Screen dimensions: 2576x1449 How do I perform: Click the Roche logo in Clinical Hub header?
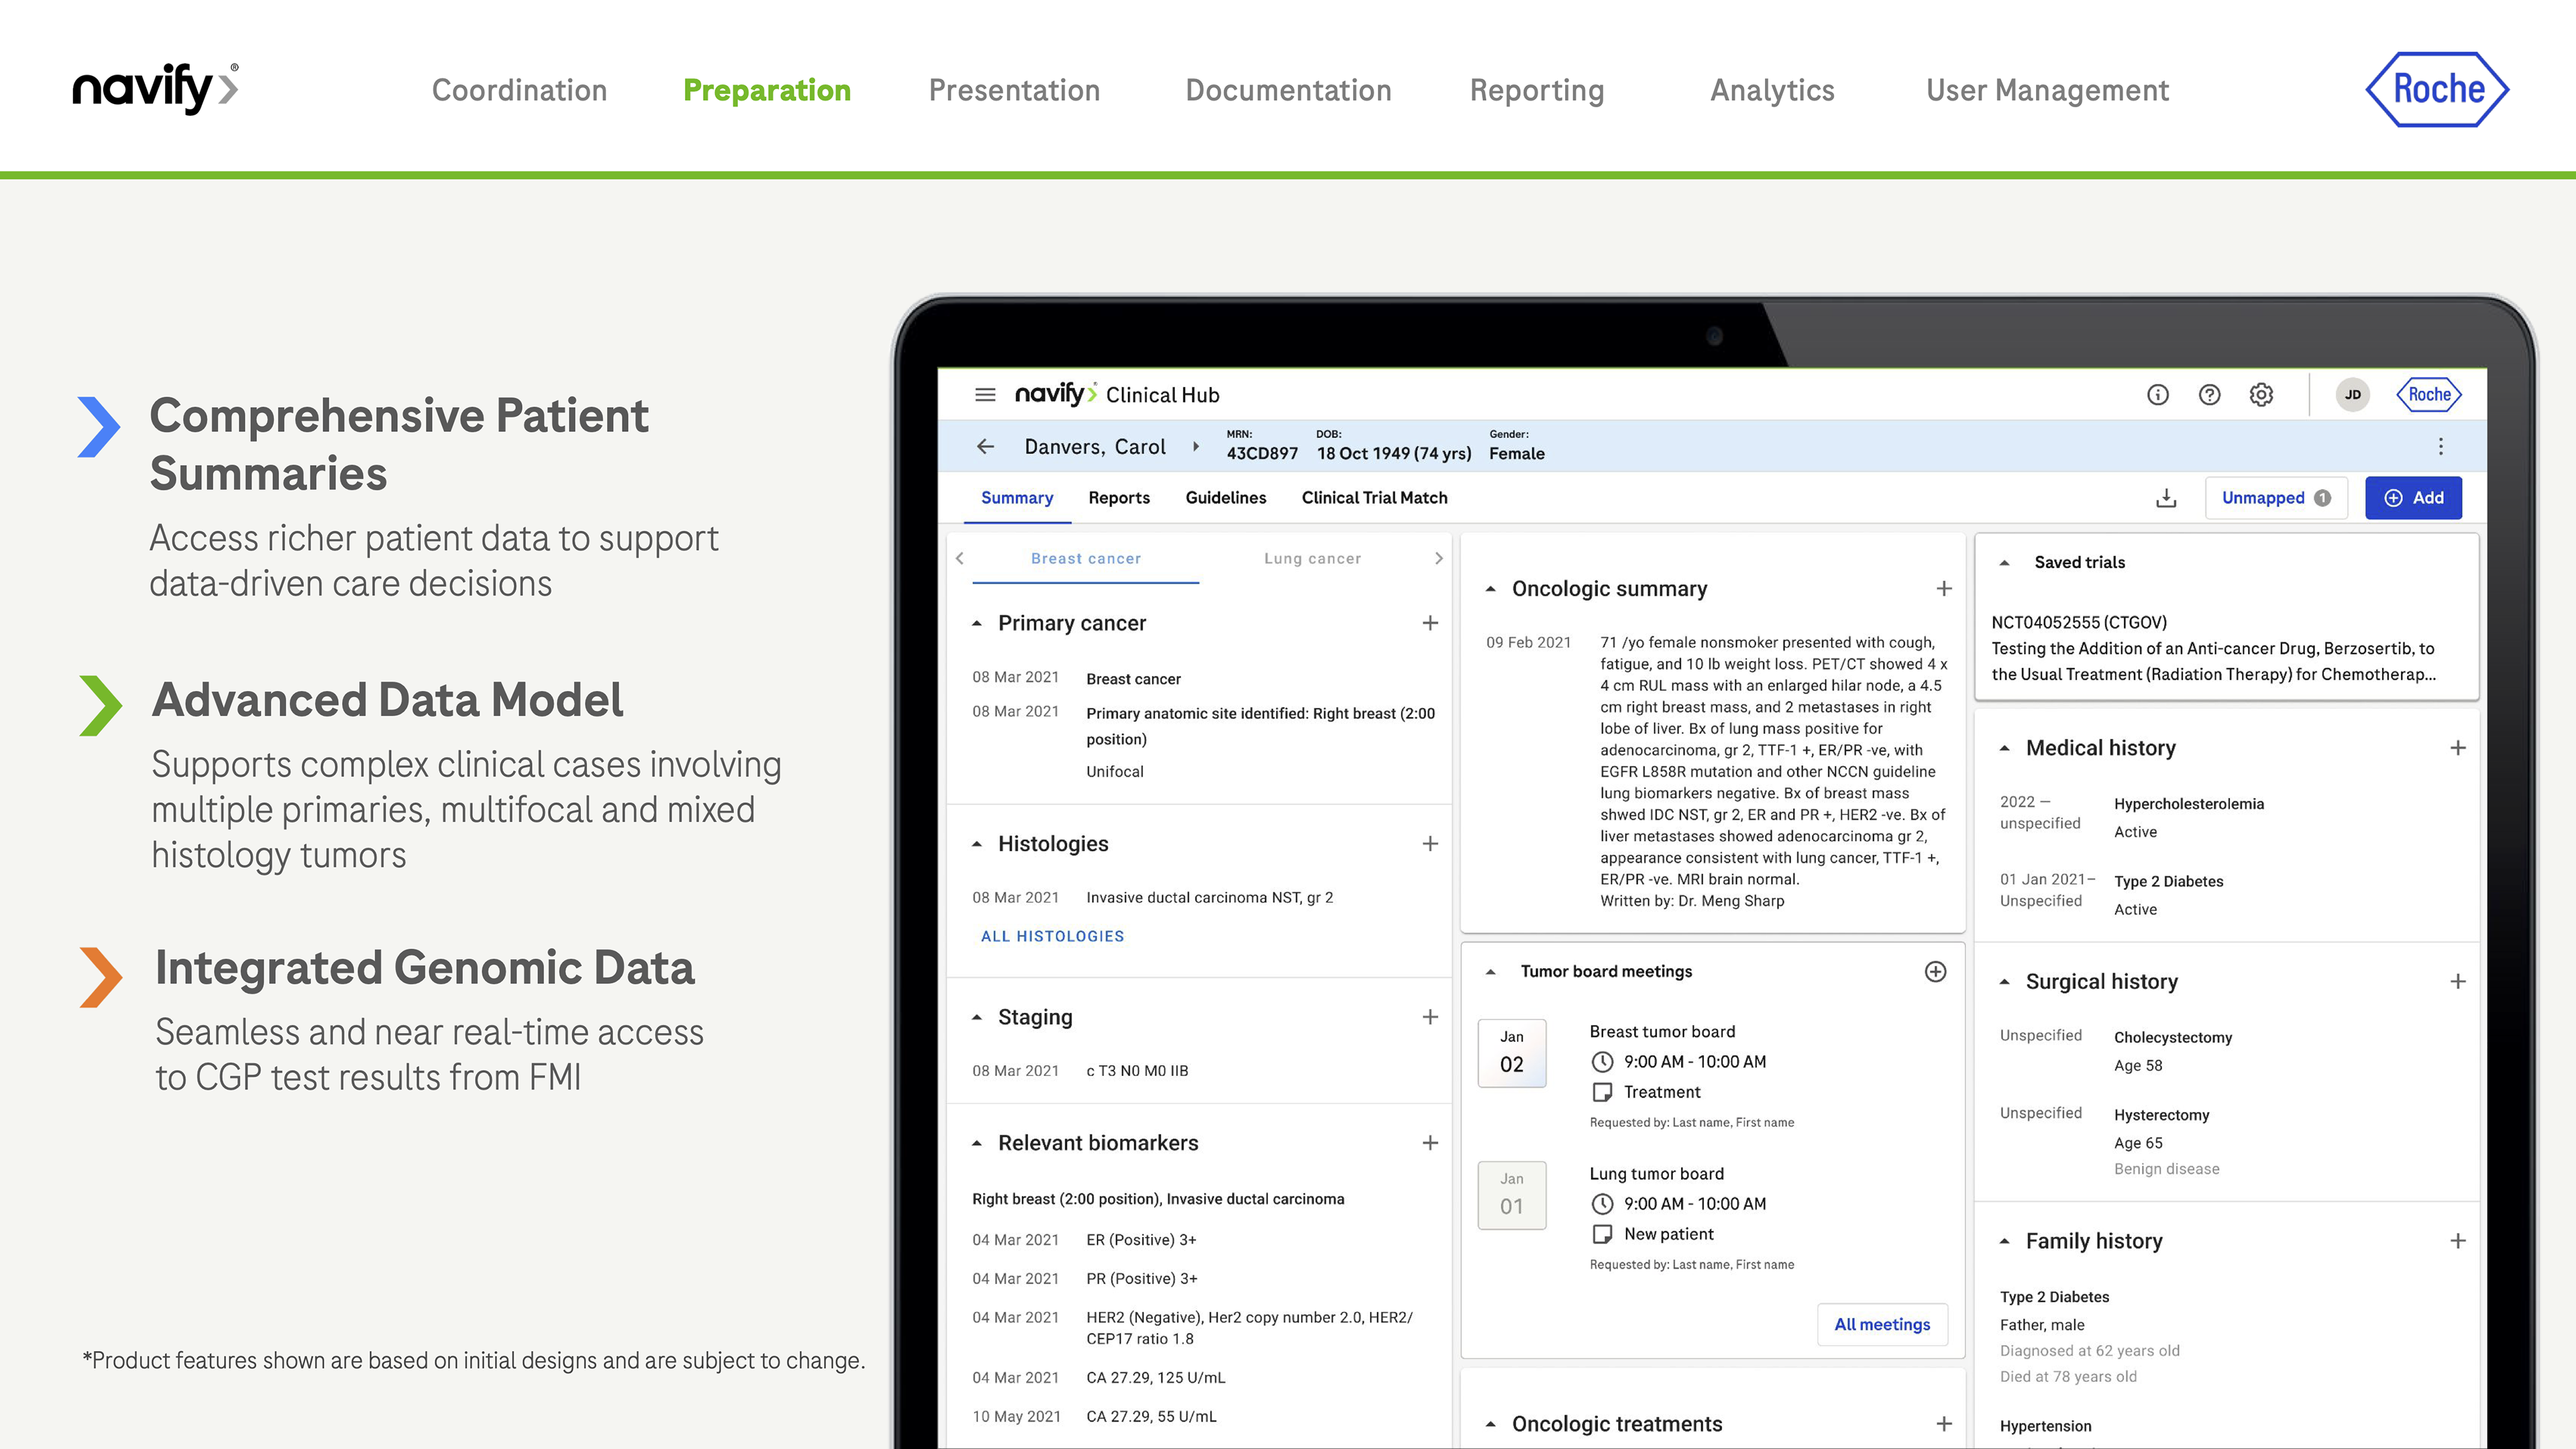(x=2429, y=394)
